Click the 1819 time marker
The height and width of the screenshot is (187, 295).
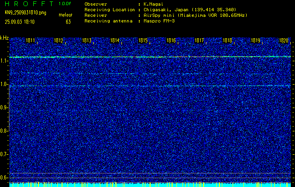(256, 41)
